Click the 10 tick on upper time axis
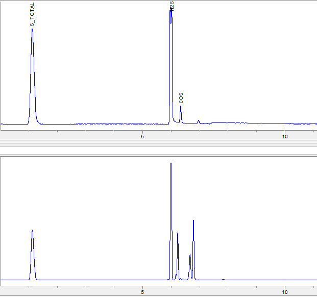Viewport: 317px width, 297px height. coord(285,136)
